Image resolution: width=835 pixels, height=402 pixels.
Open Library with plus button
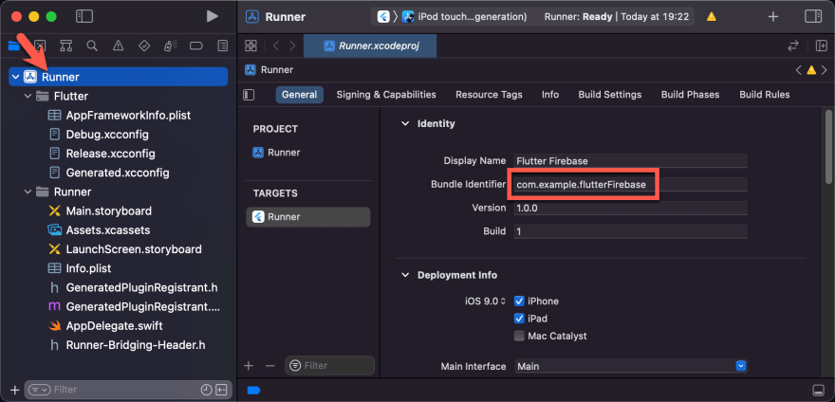(x=773, y=16)
